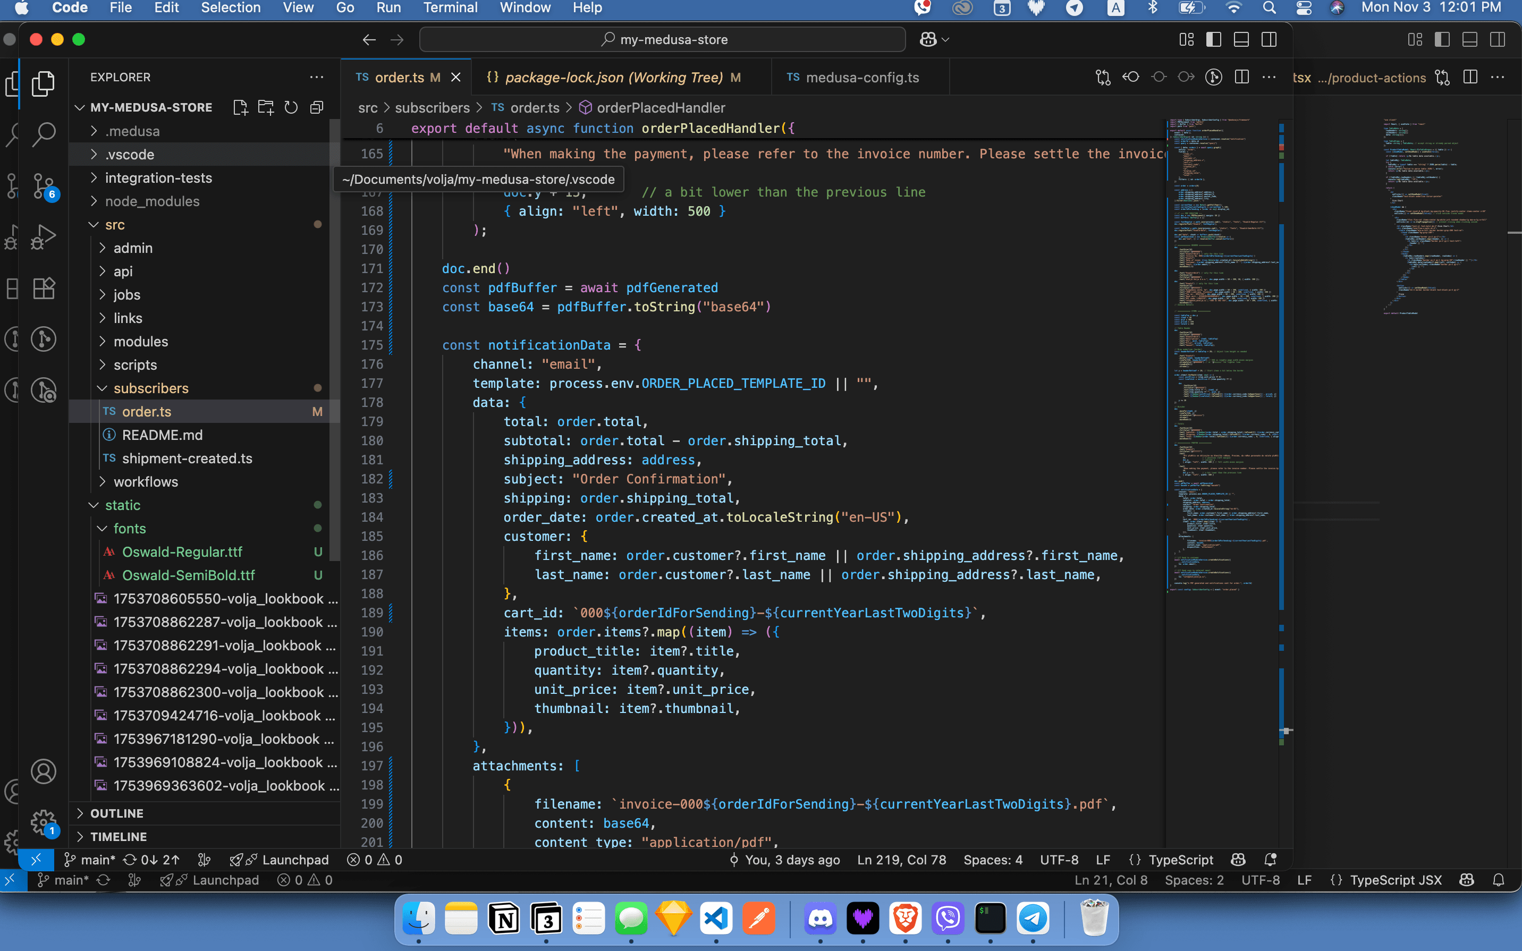Open the Terminal menu
Image resolution: width=1522 pixels, height=951 pixels.
click(450, 8)
